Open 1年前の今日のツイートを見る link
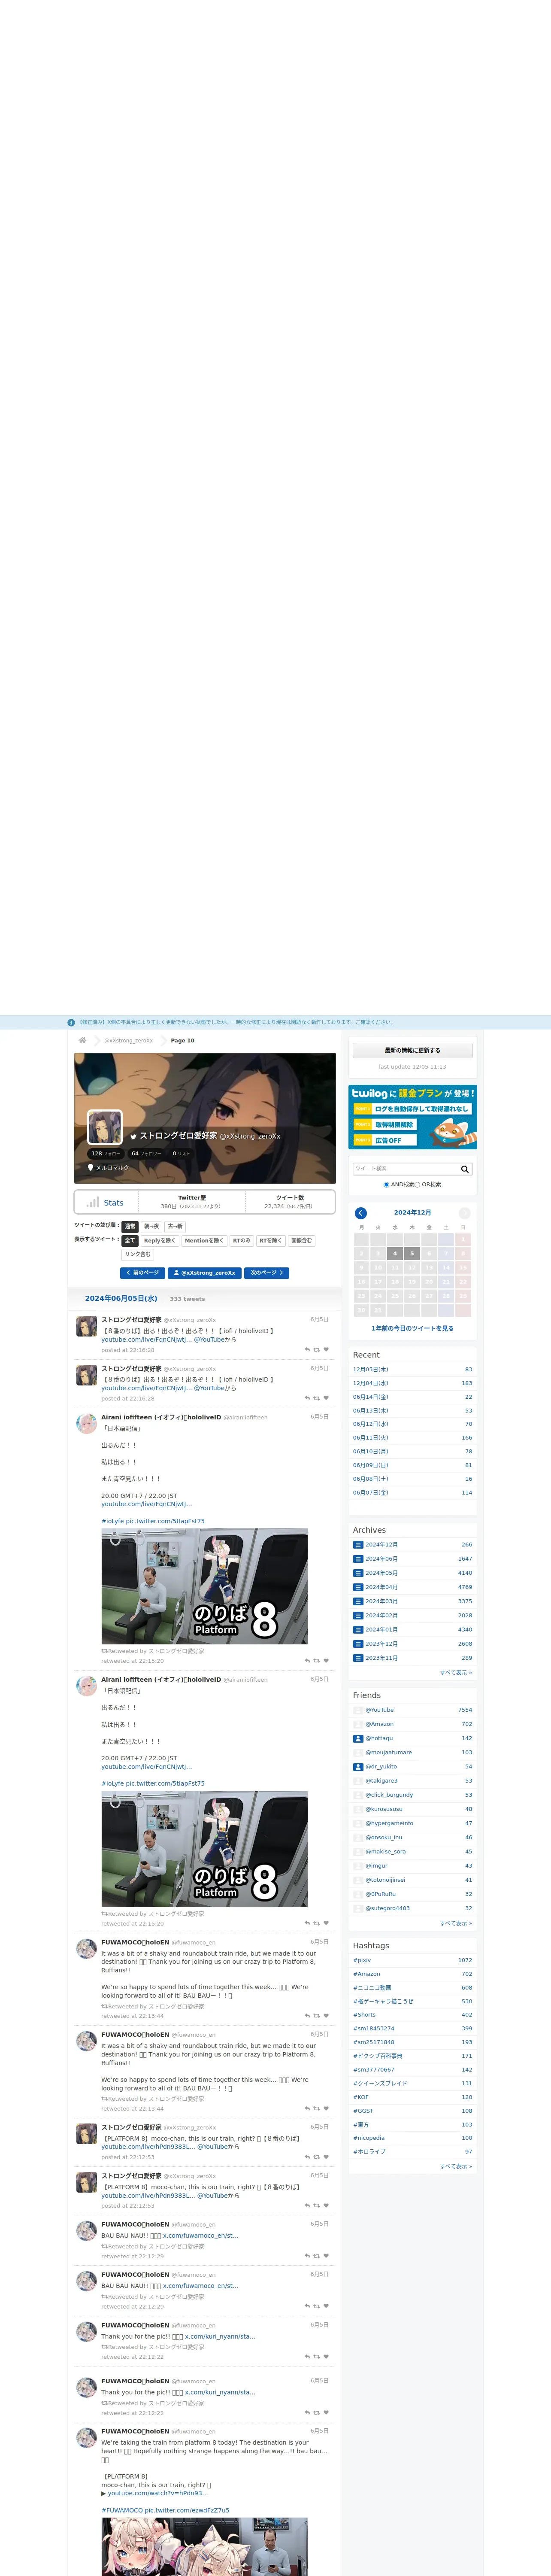 (x=413, y=1328)
